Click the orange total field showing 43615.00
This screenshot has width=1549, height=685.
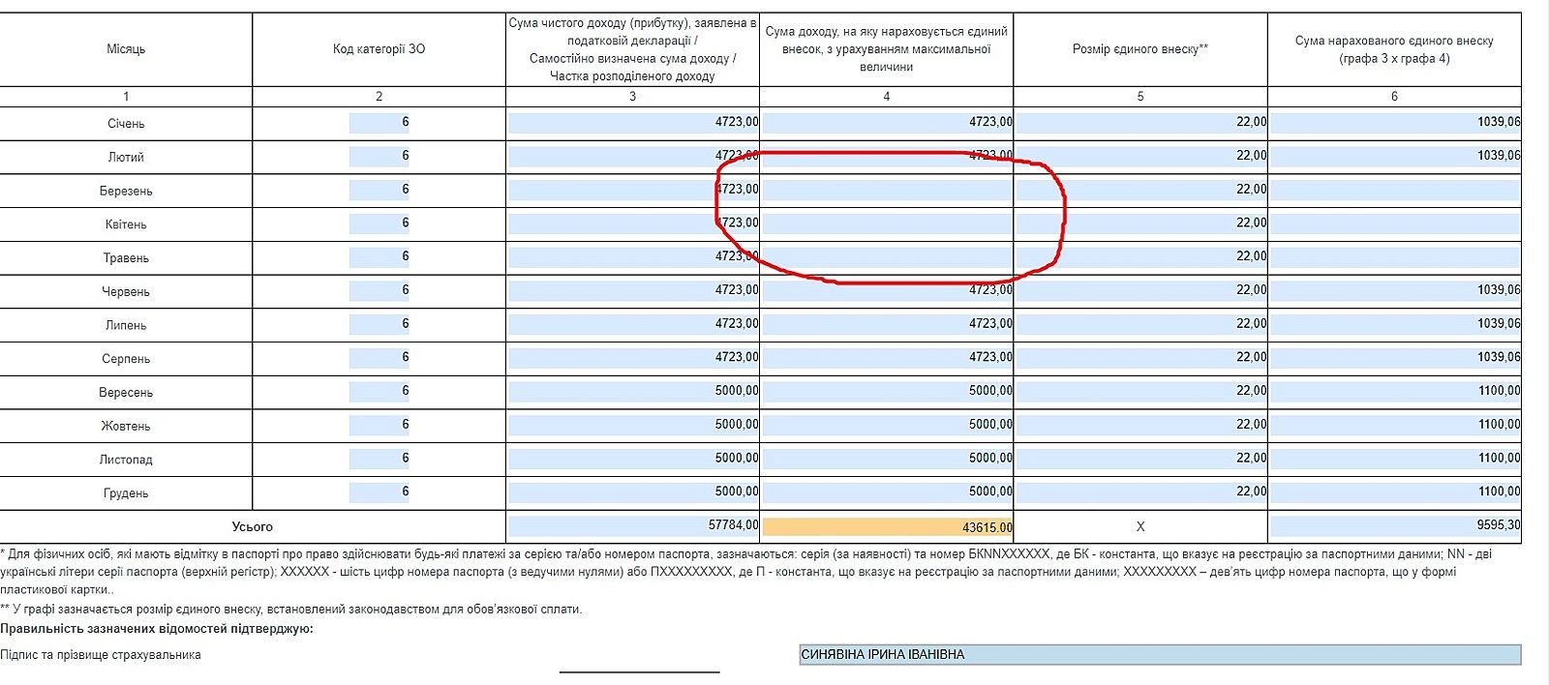pos(887,527)
